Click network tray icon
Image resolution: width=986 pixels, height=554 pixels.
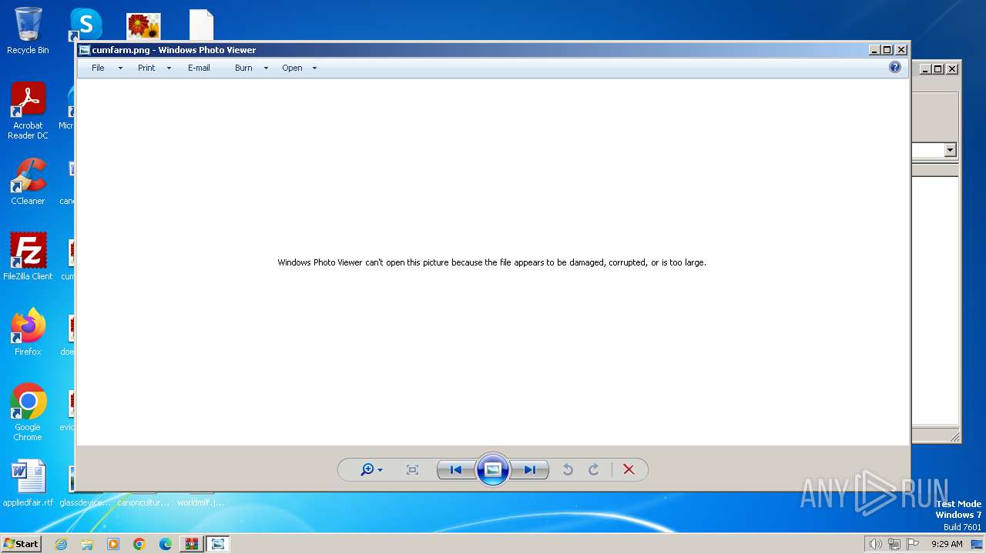[x=894, y=544]
